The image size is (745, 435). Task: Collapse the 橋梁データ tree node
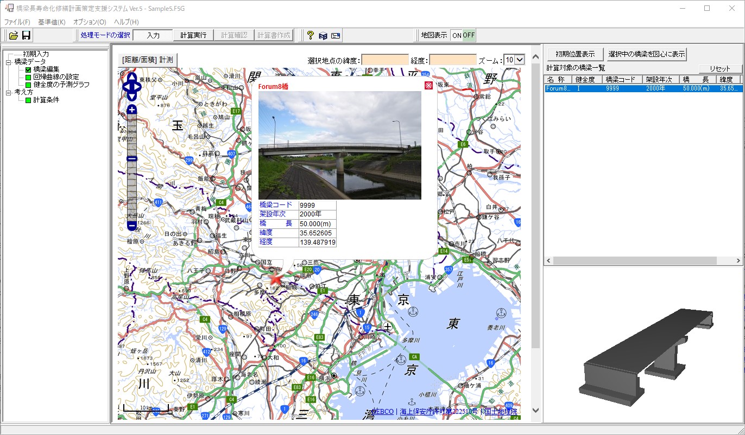tap(9, 62)
